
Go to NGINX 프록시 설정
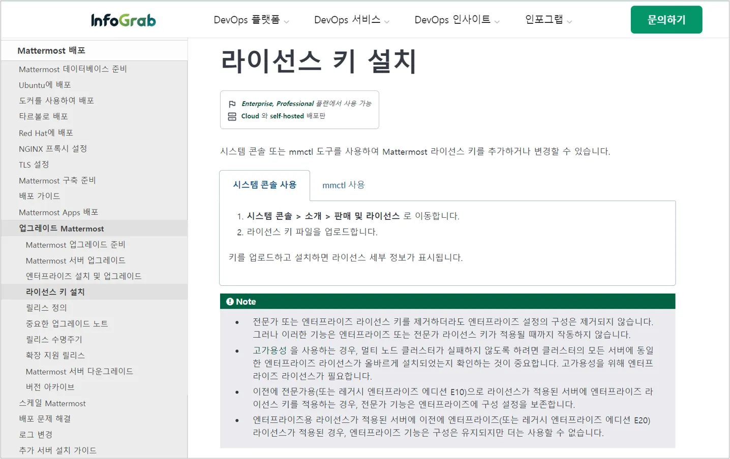tap(53, 148)
